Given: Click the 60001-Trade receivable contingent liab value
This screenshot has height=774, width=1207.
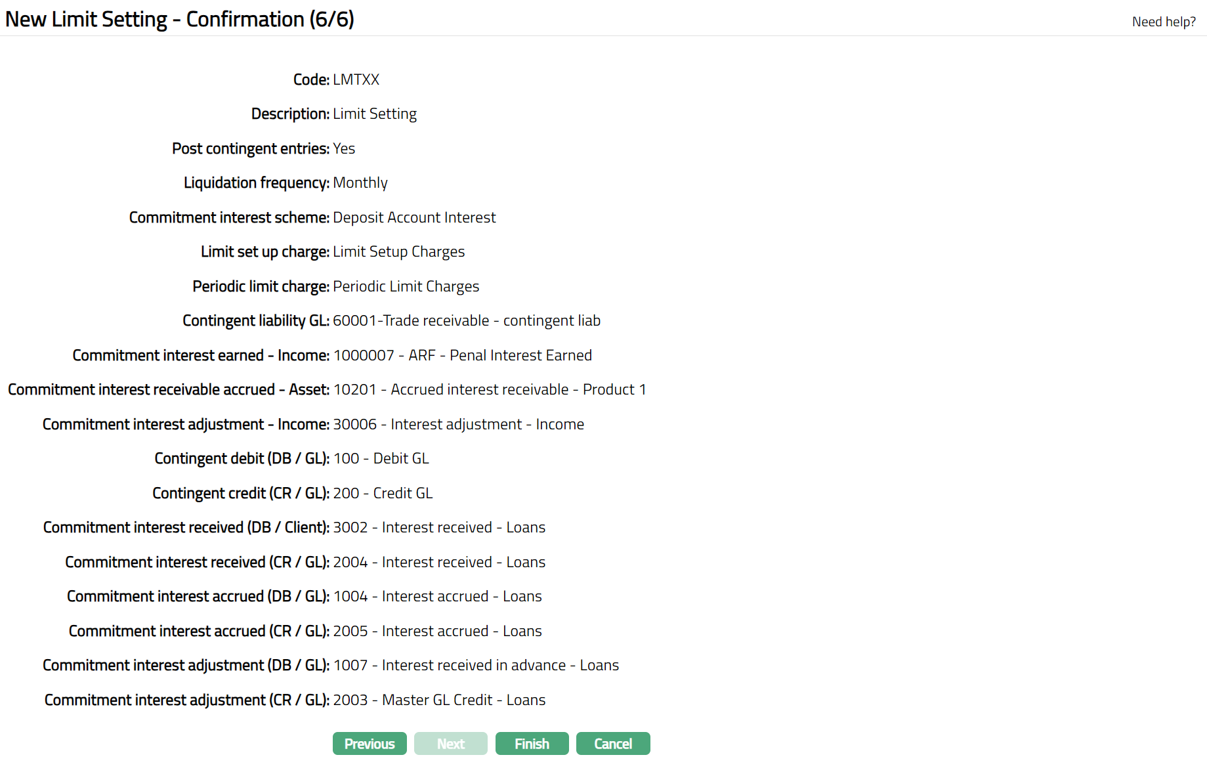Looking at the screenshot, I should click(x=466, y=320).
